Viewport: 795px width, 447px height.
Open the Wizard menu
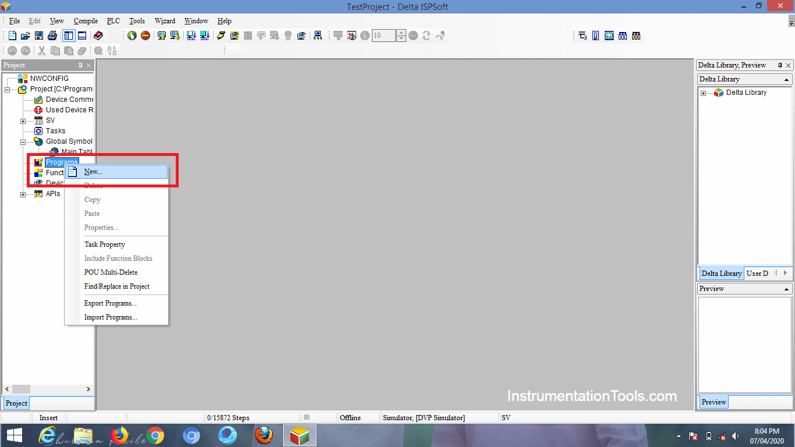(x=165, y=21)
